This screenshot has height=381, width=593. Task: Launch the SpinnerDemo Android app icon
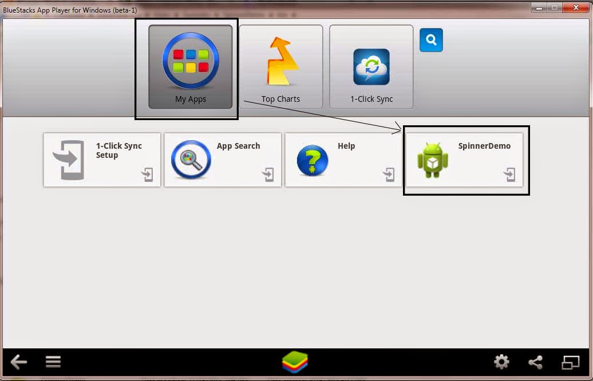(x=433, y=160)
